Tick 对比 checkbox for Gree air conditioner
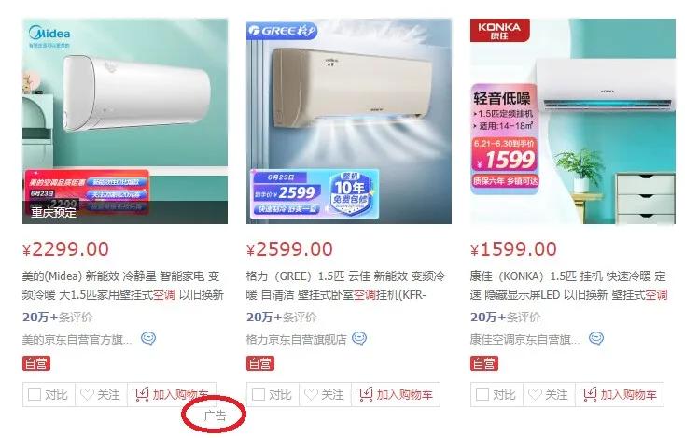Viewport: 685px width, 438px height. point(259,394)
